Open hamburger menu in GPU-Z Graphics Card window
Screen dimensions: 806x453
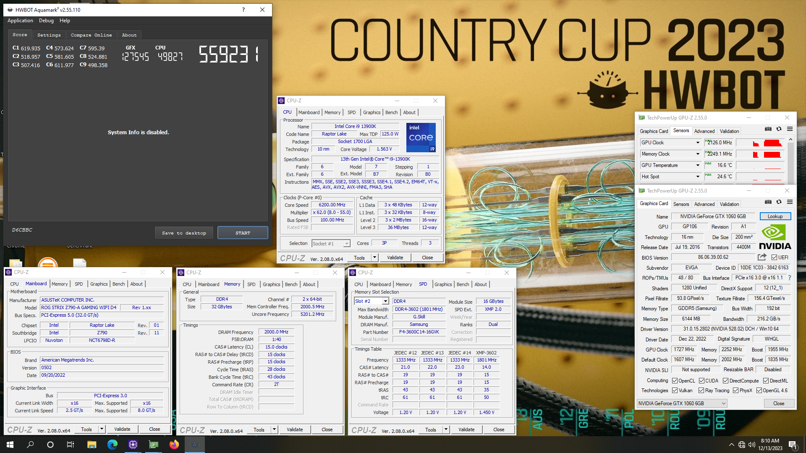click(790, 202)
